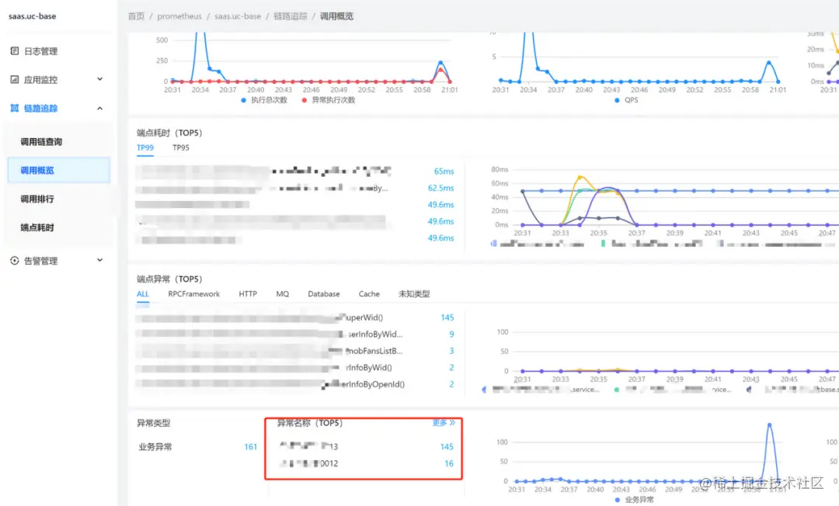Select the Database tab
The height and width of the screenshot is (506, 839).
pyautogui.click(x=324, y=294)
